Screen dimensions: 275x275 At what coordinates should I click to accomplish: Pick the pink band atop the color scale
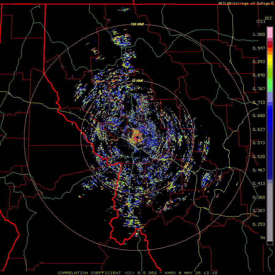270,33
